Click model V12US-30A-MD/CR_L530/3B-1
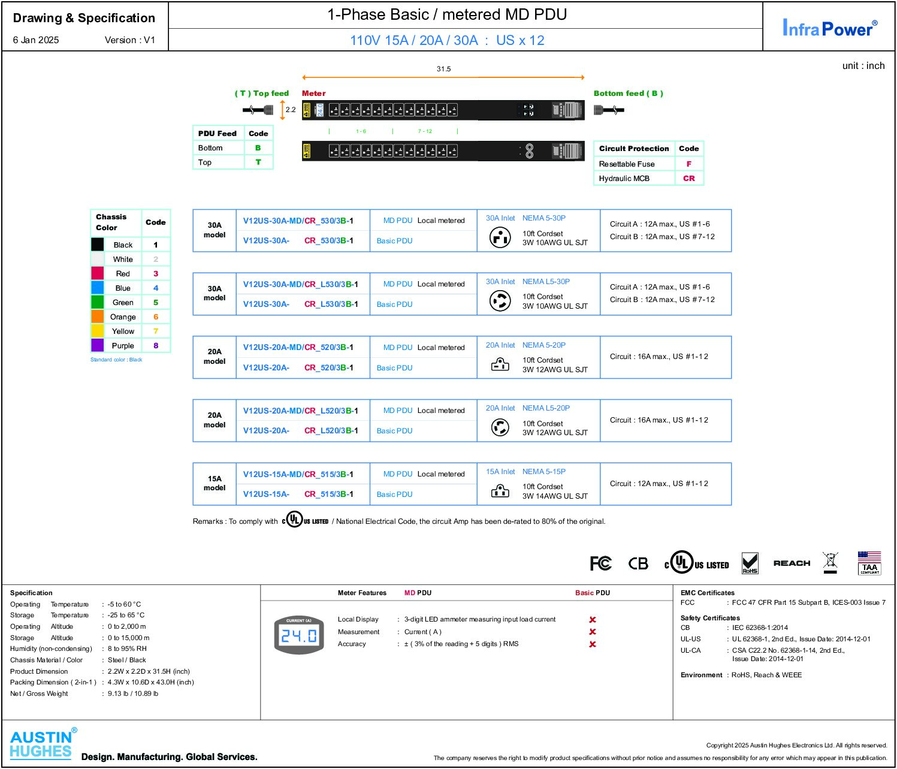 (300, 284)
